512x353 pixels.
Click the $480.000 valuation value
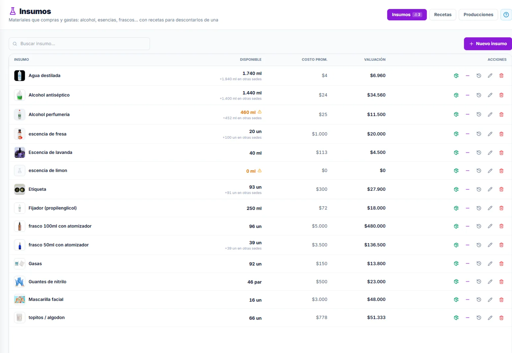click(375, 226)
